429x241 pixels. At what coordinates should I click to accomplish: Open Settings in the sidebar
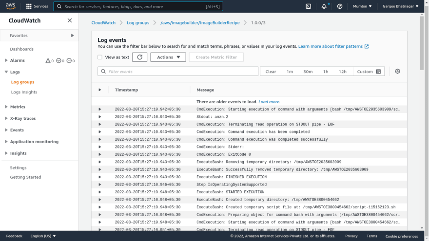point(19,168)
